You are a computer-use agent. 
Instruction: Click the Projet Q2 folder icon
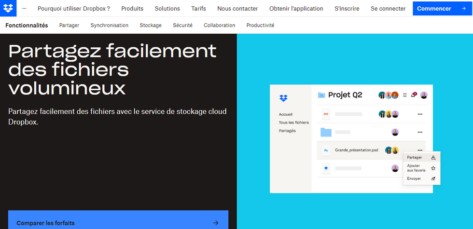(x=321, y=95)
